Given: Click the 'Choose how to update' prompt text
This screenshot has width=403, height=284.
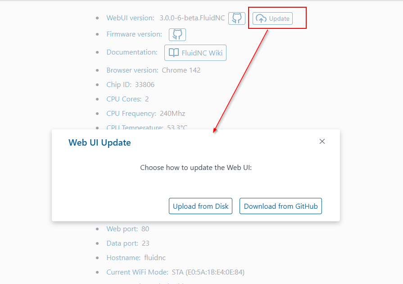Looking at the screenshot, I should pos(196,167).
